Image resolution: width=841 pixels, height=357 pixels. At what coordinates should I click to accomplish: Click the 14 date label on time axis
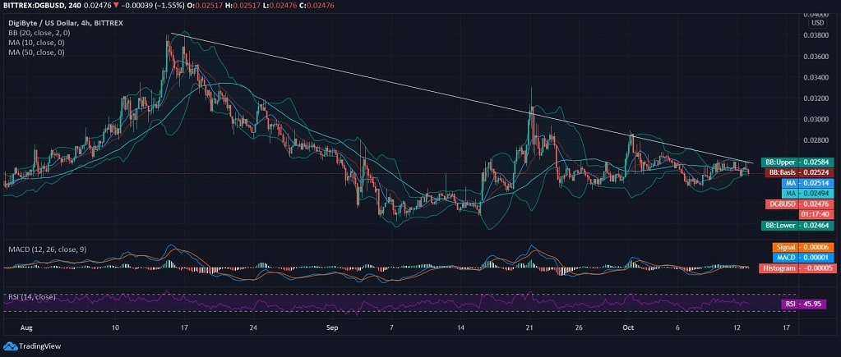(461, 327)
